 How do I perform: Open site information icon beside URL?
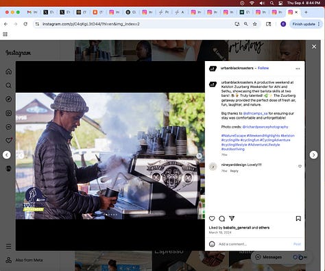click(x=37, y=24)
